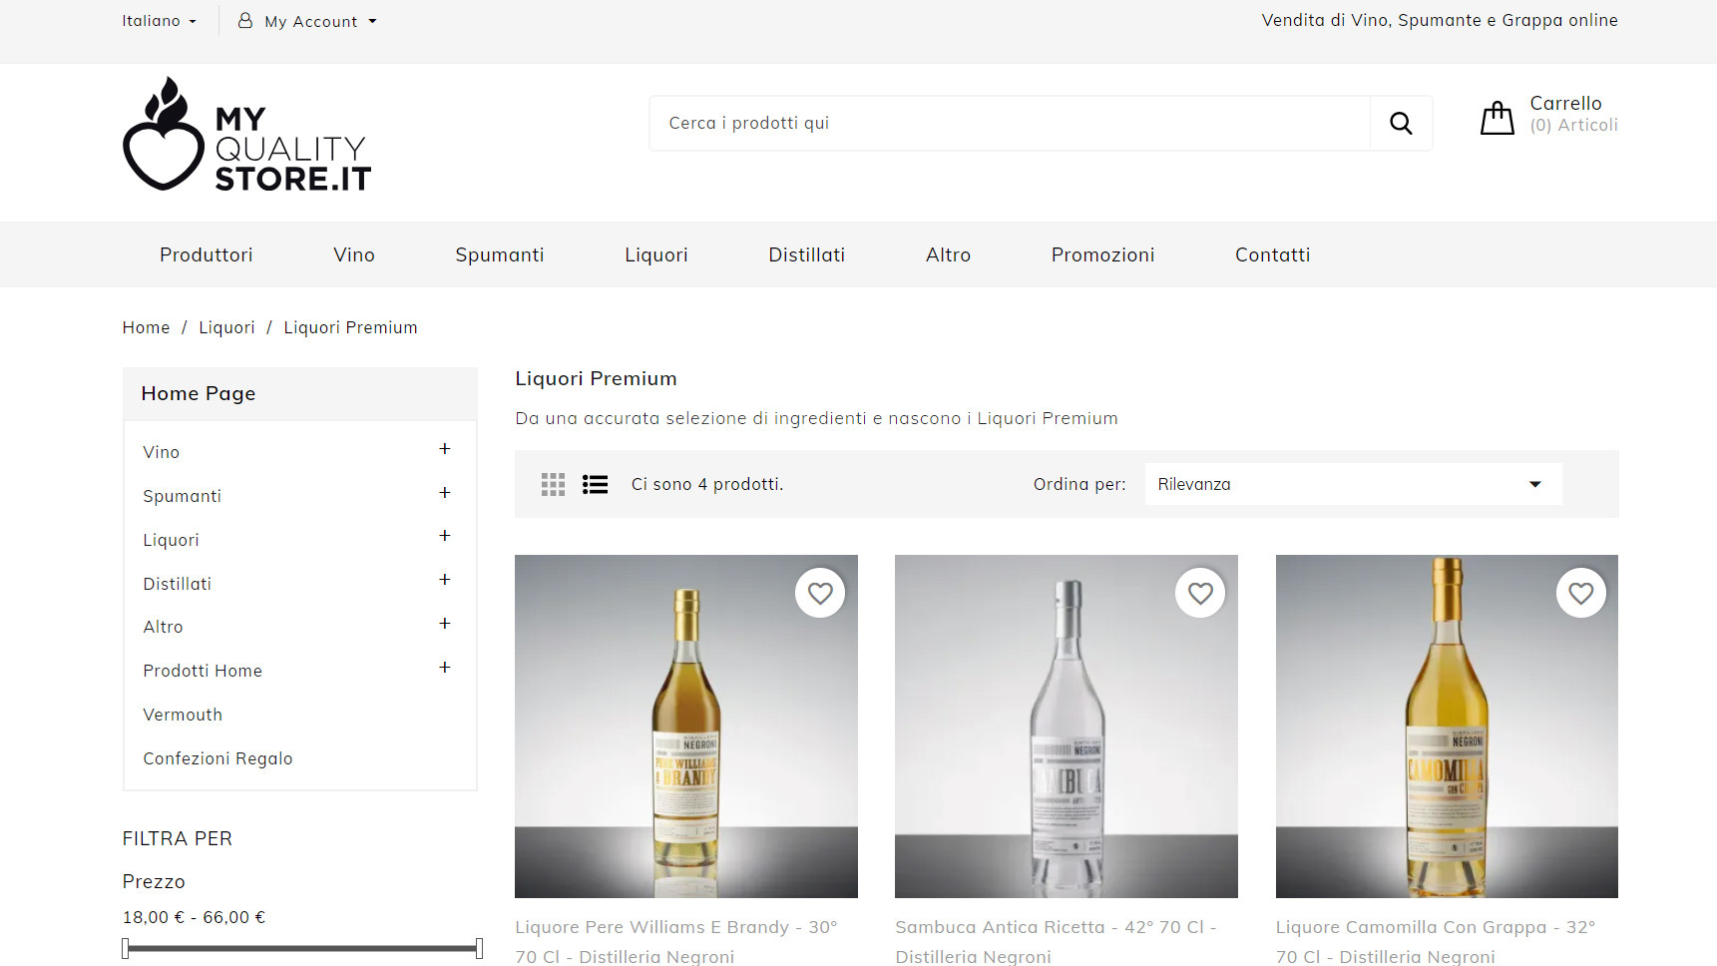Switch to grid view layout

tap(553, 485)
